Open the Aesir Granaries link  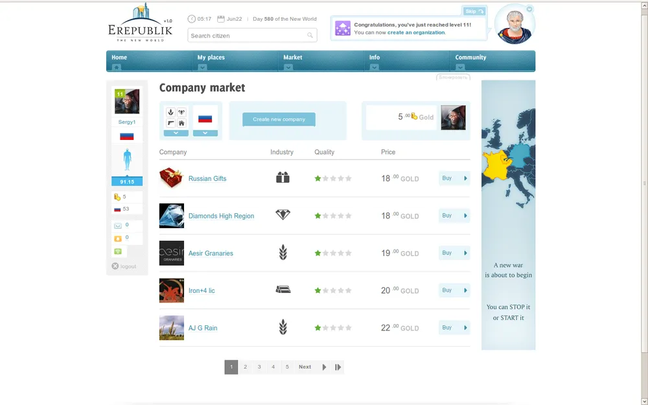tap(211, 253)
